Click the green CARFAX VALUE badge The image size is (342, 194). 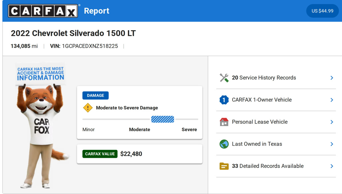(100, 154)
